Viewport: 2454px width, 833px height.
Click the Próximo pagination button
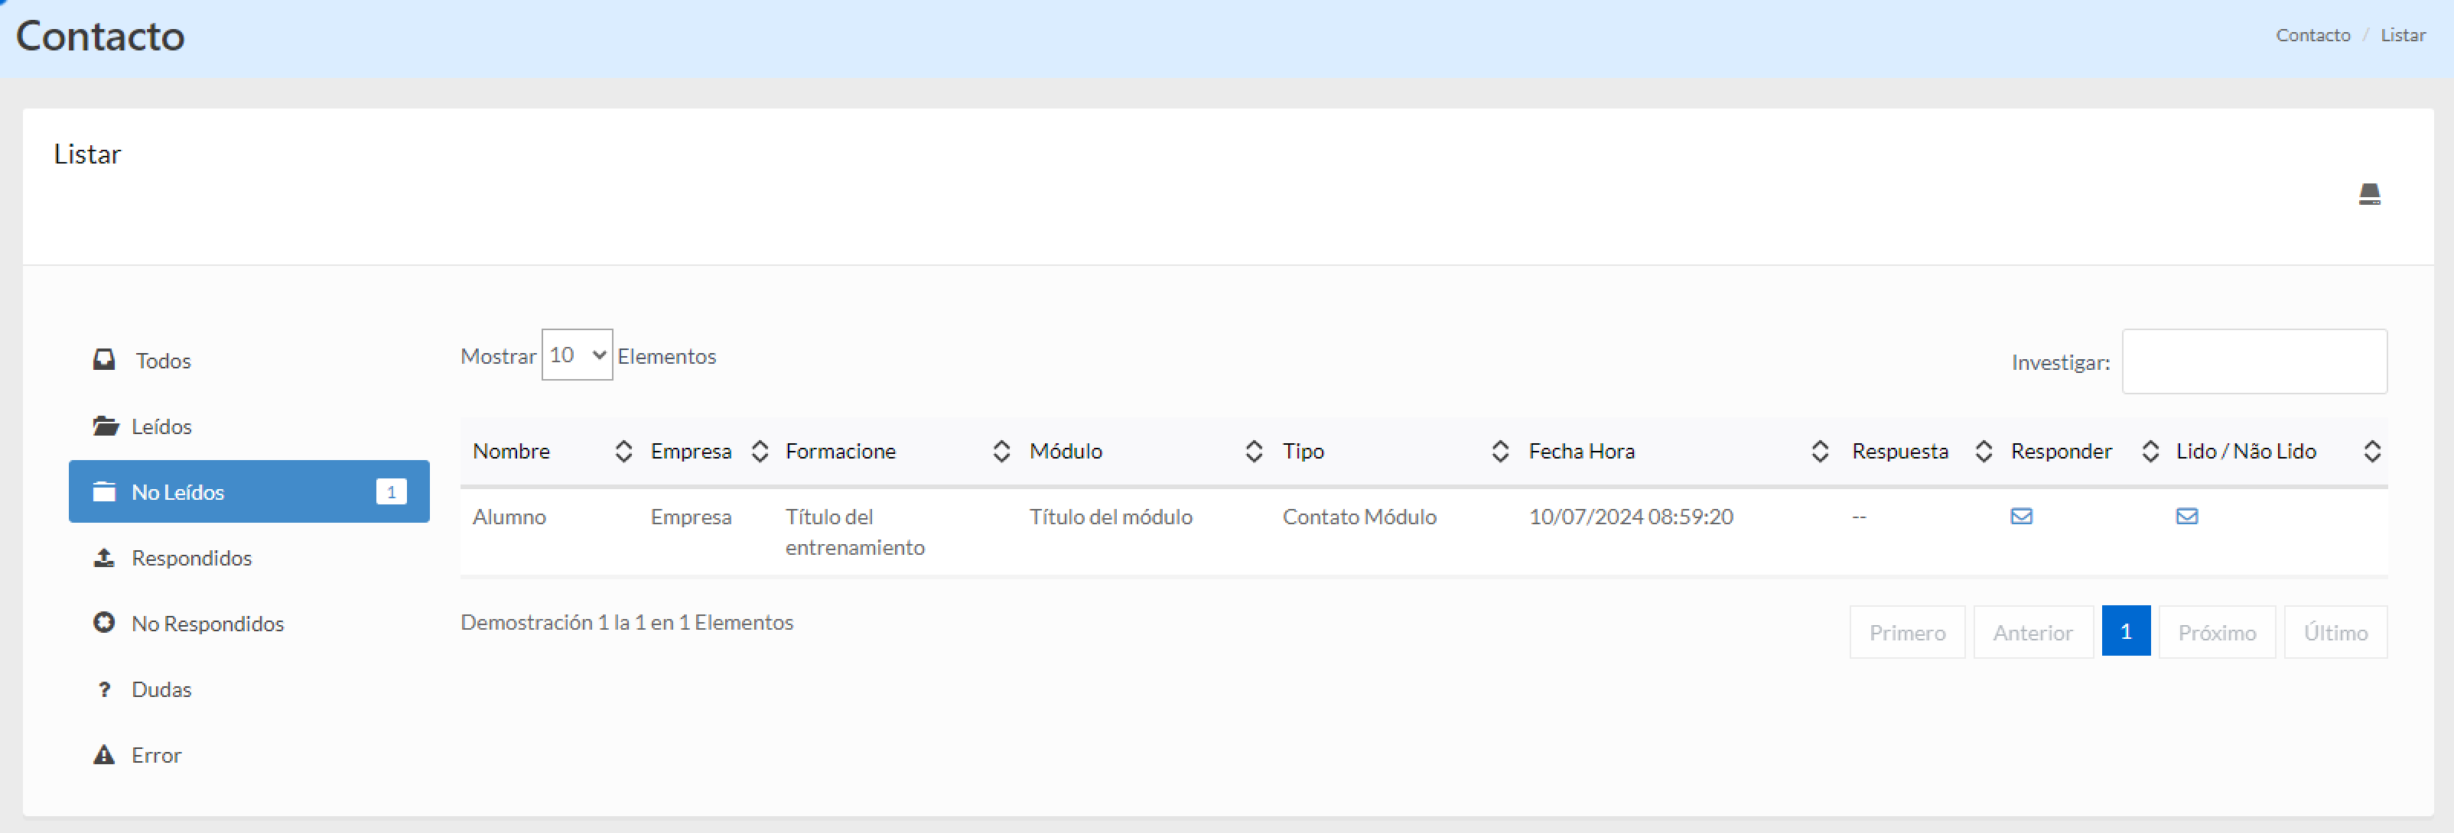[x=2216, y=632]
